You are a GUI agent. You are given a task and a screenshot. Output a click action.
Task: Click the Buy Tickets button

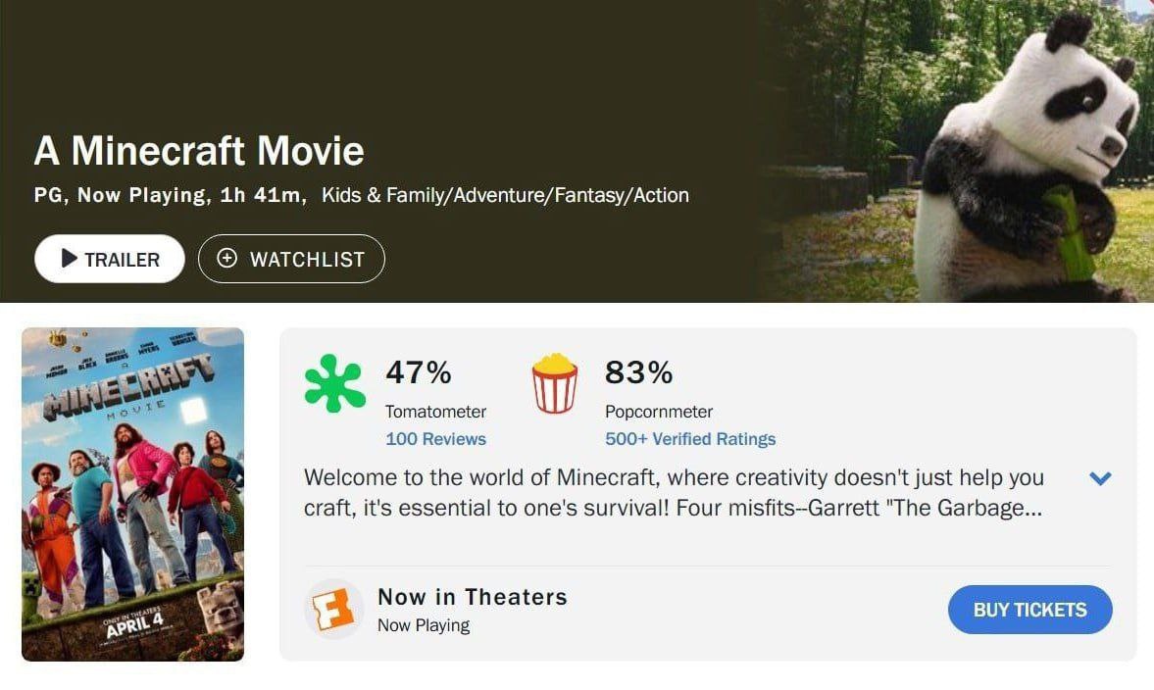(x=1029, y=610)
